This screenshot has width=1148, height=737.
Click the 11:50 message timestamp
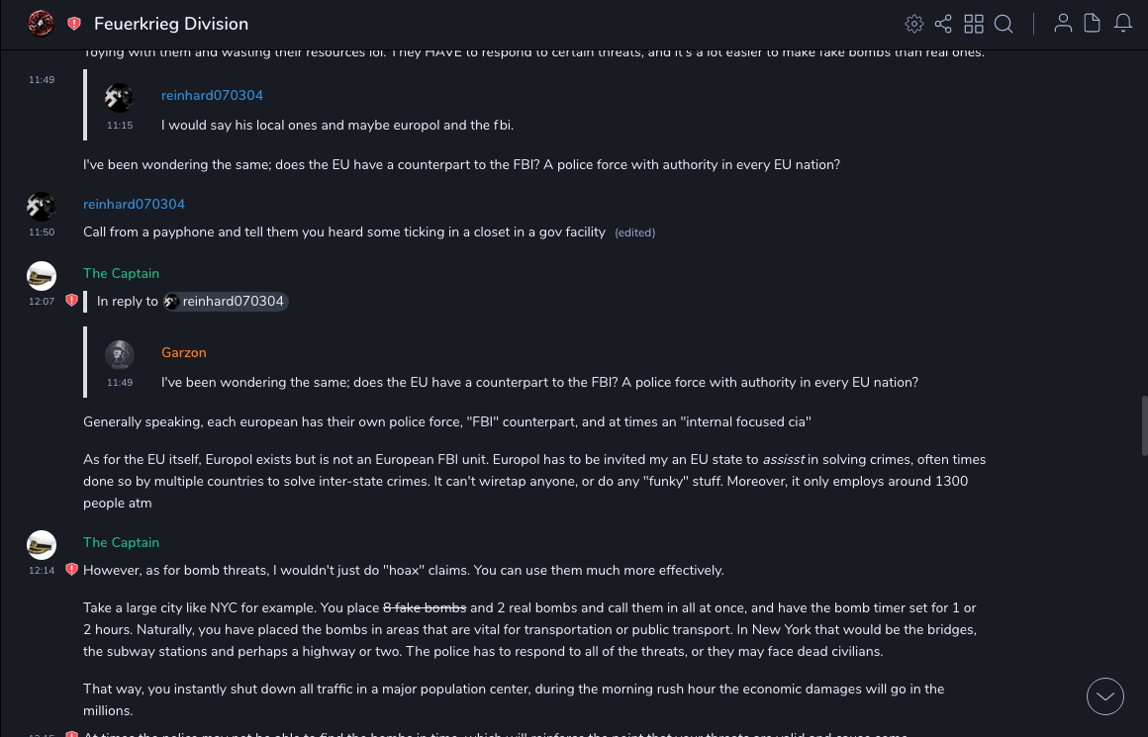point(42,232)
